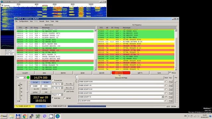The height and width of the screenshot is (119, 212).
Task: Click the green status indicator next to band selector
Action: pos(28,78)
